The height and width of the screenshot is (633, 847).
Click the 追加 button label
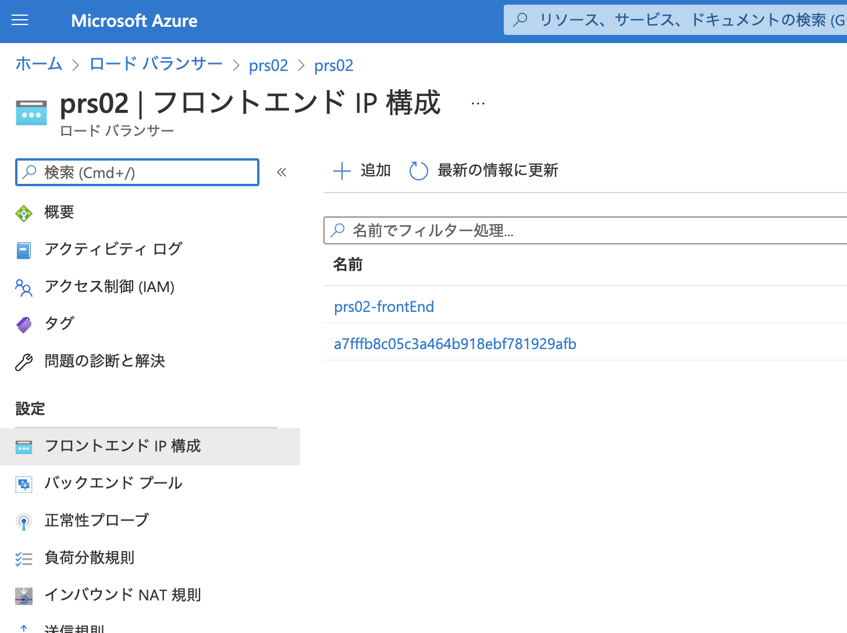pos(376,170)
